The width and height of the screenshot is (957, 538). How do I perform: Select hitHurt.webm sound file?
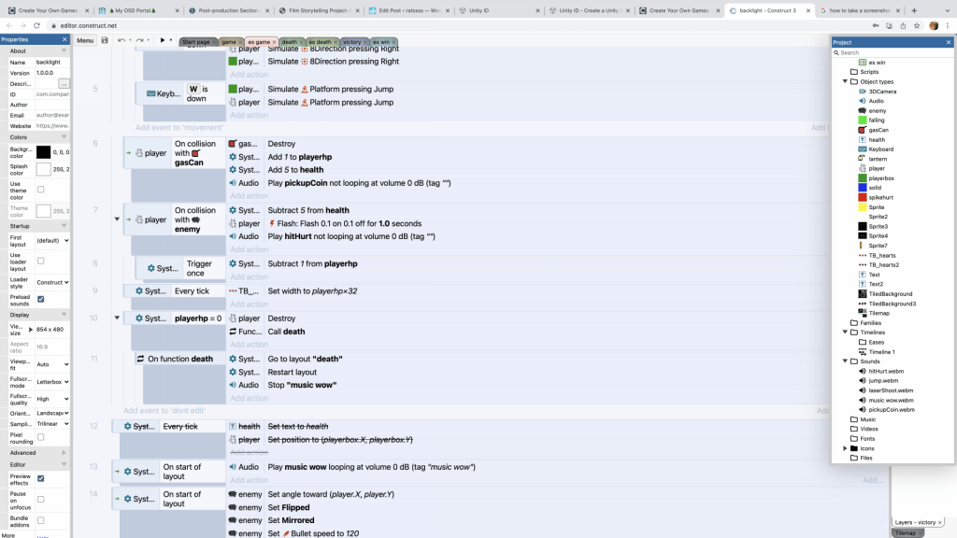point(886,371)
